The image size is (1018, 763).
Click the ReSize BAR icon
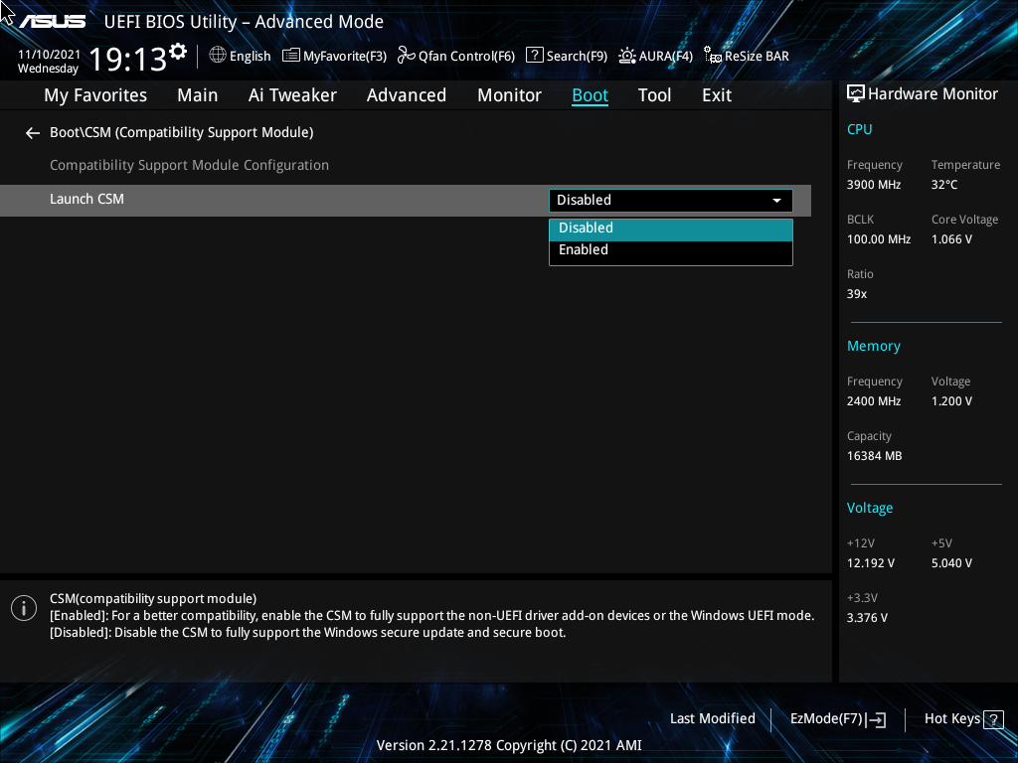[712, 56]
